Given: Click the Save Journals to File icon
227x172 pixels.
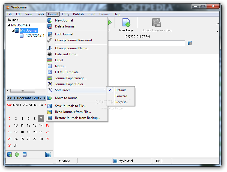Looking at the screenshot, I should 50,106.
